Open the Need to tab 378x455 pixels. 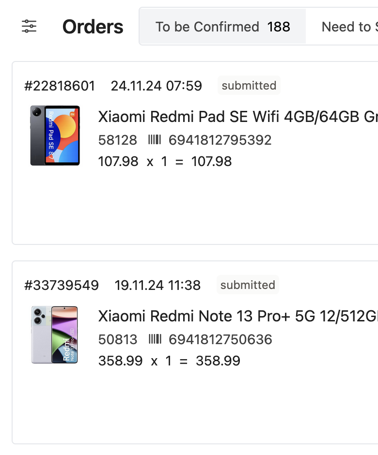[x=349, y=27]
